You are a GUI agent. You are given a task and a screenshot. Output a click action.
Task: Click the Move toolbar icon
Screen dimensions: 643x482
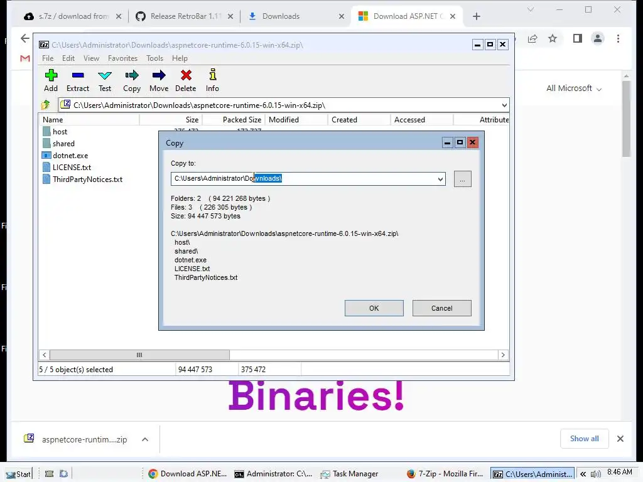(x=159, y=80)
